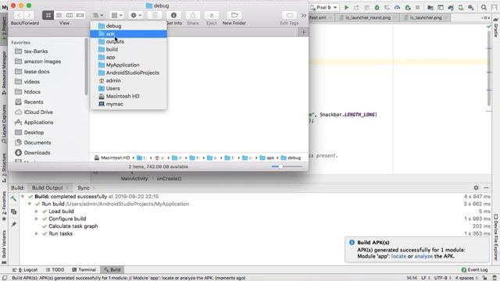Open Downloads in Finder sidebar
Image resolution: width=500 pixels, height=281 pixels.
(x=37, y=153)
